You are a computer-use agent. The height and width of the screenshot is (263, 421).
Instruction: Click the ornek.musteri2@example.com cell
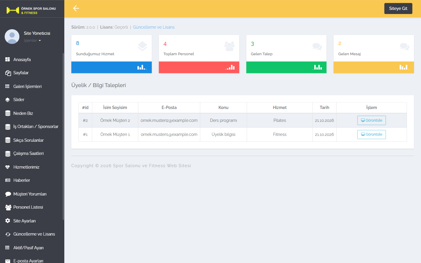pyautogui.click(x=169, y=120)
